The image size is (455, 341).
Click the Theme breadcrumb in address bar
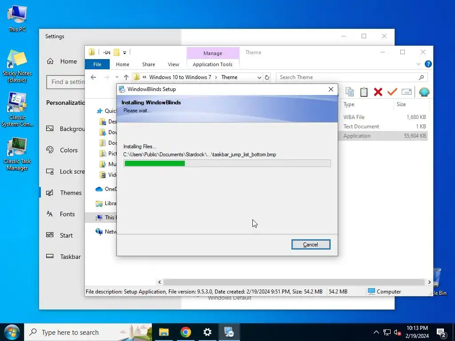229,77
